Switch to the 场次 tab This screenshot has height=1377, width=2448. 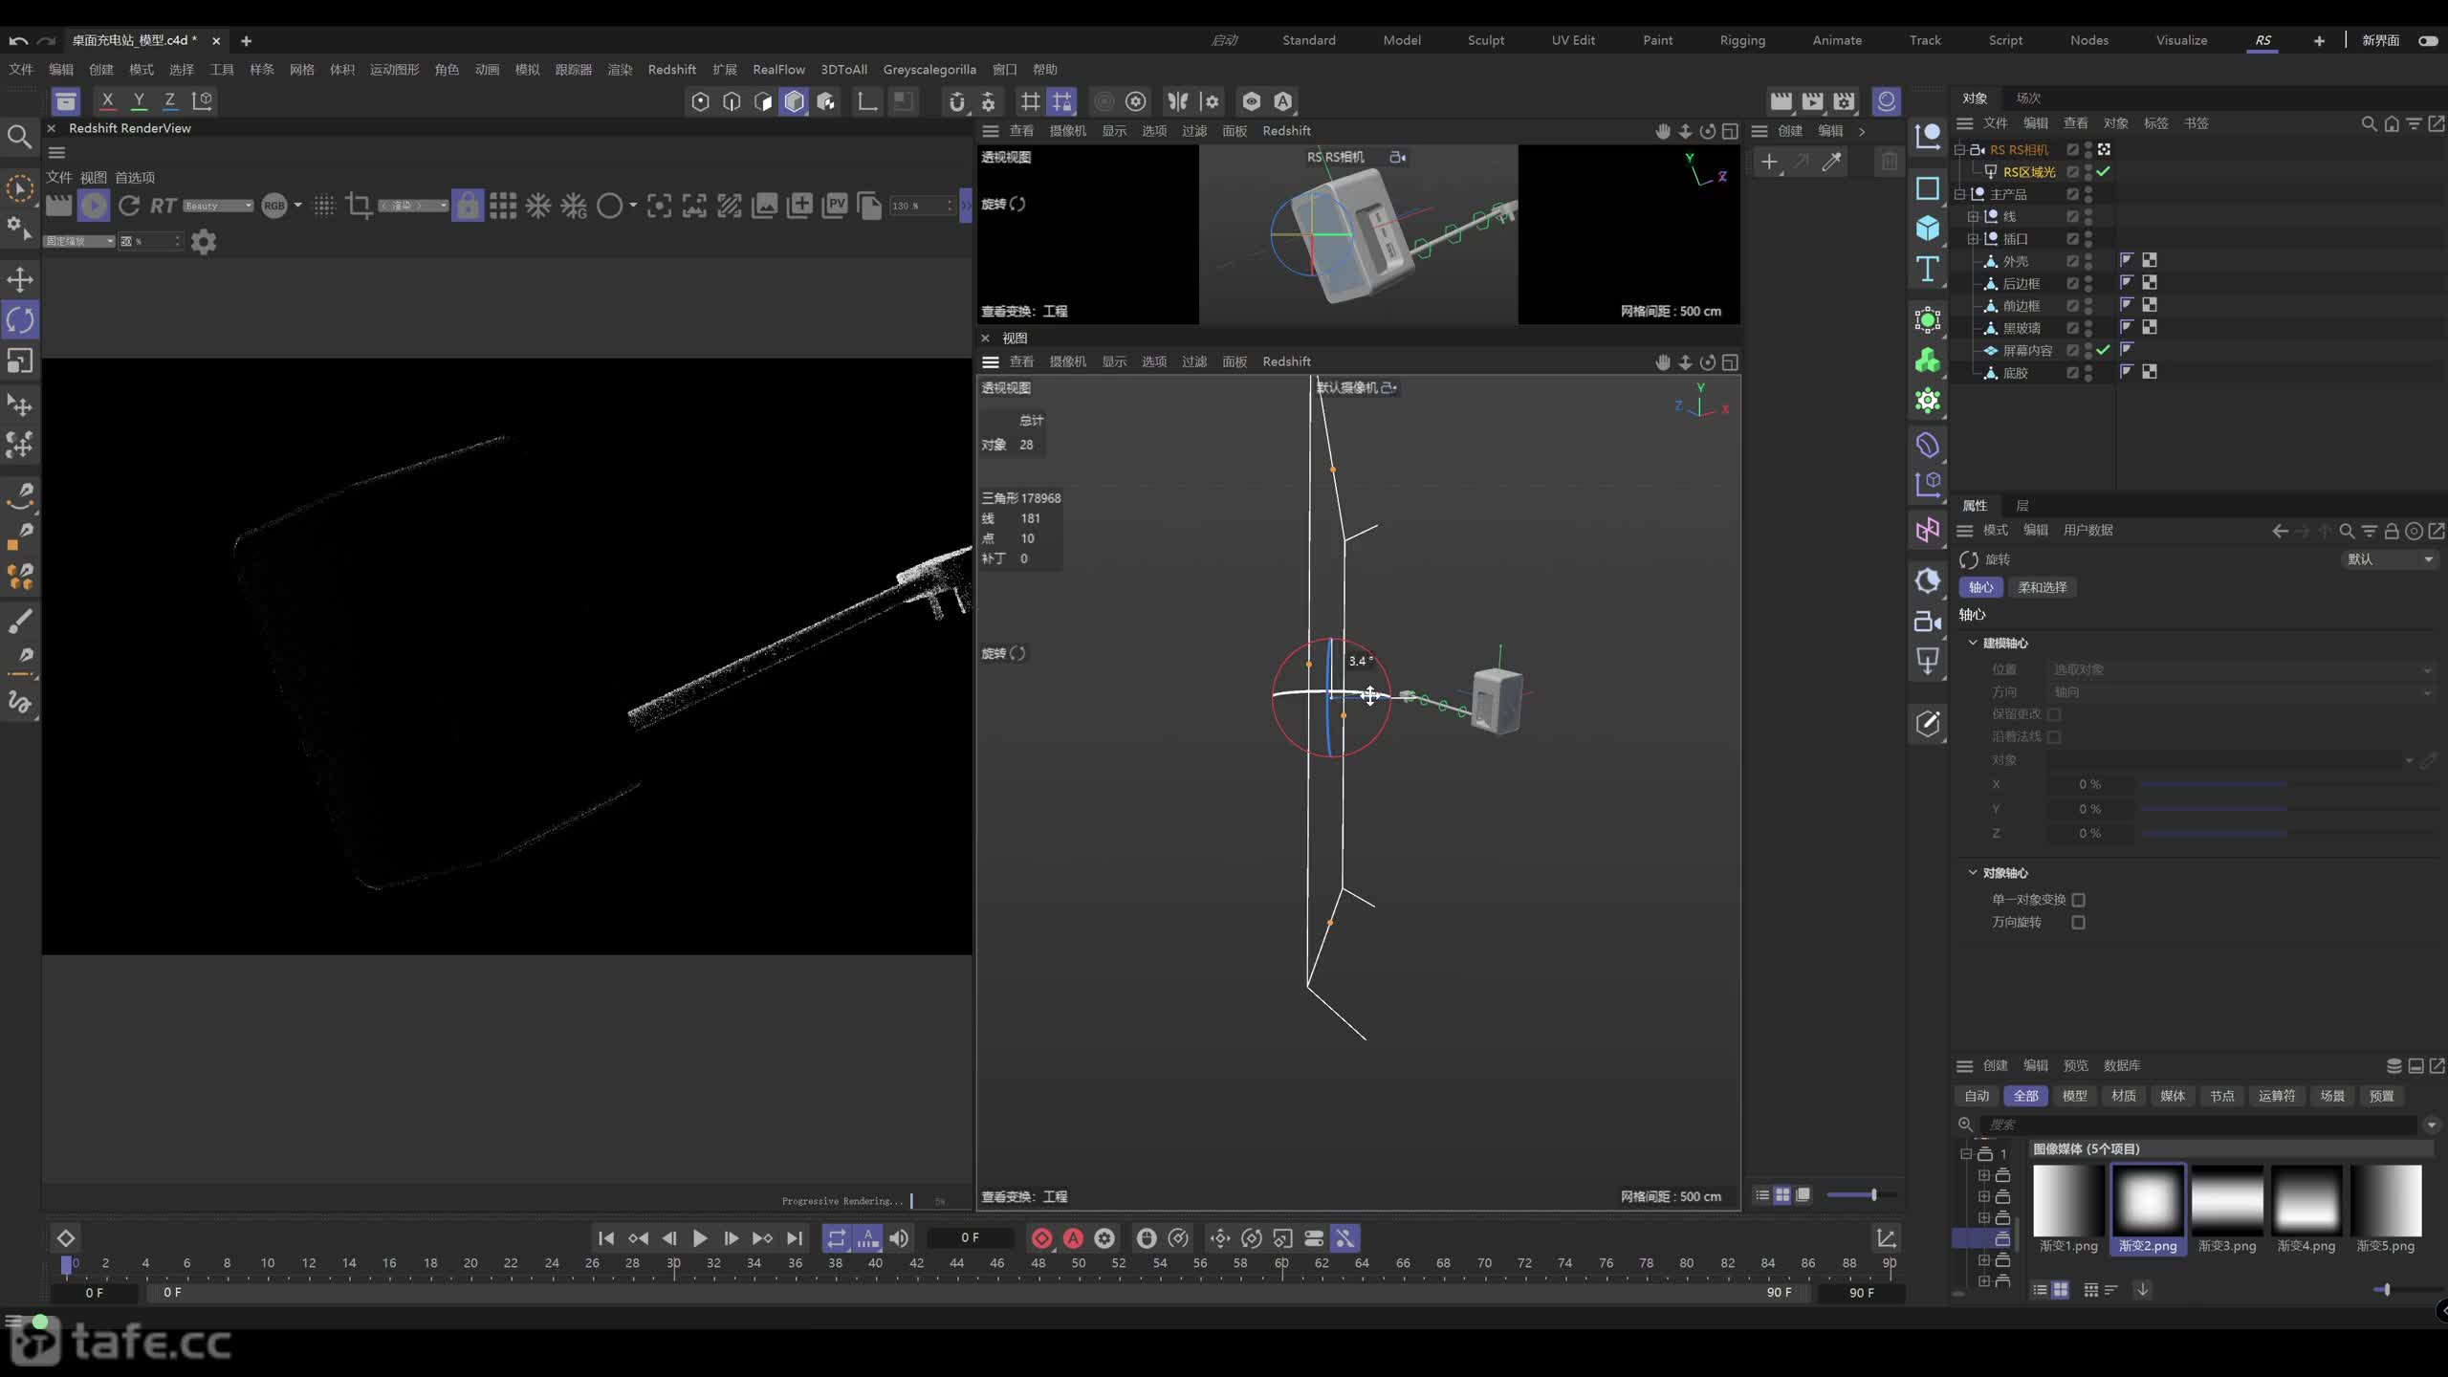[x=2028, y=98]
